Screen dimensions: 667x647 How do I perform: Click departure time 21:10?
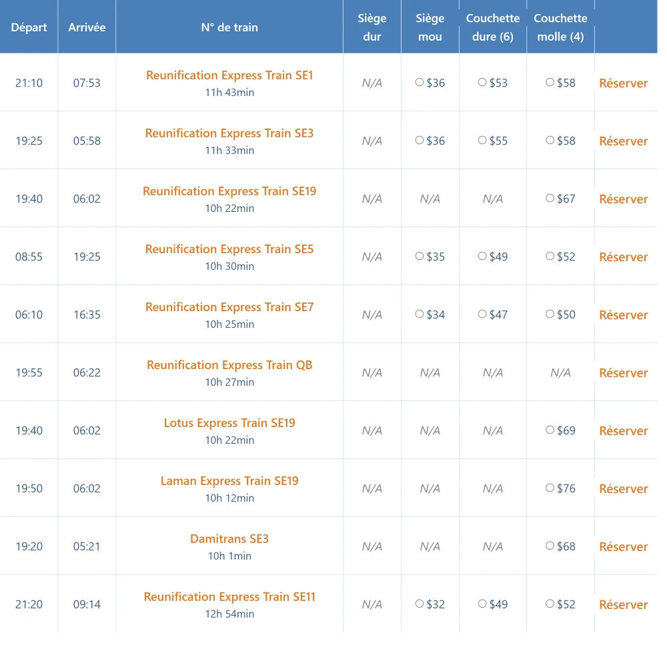pyautogui.click(x=29, y=83)
